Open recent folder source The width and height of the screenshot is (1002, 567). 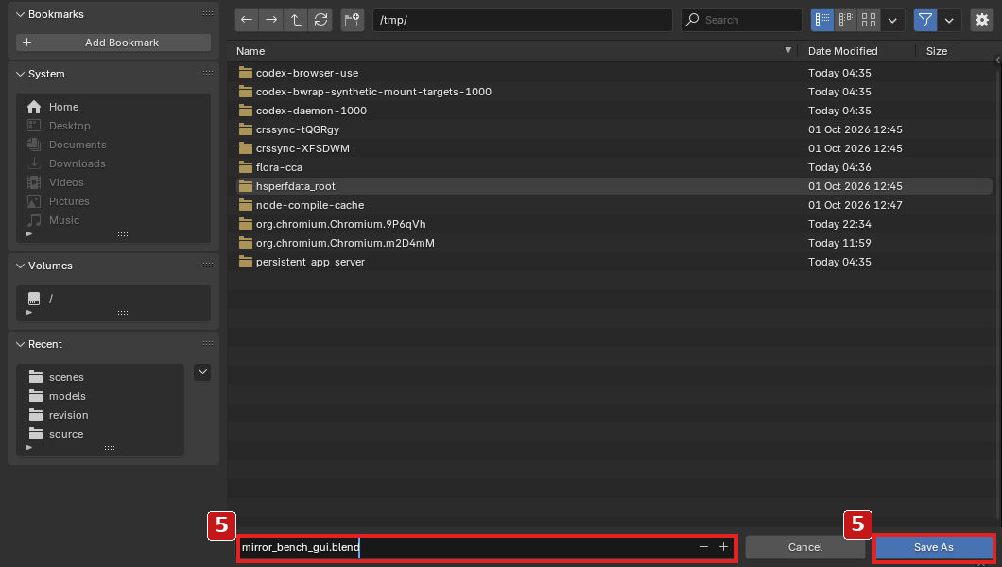coord(100,434)
